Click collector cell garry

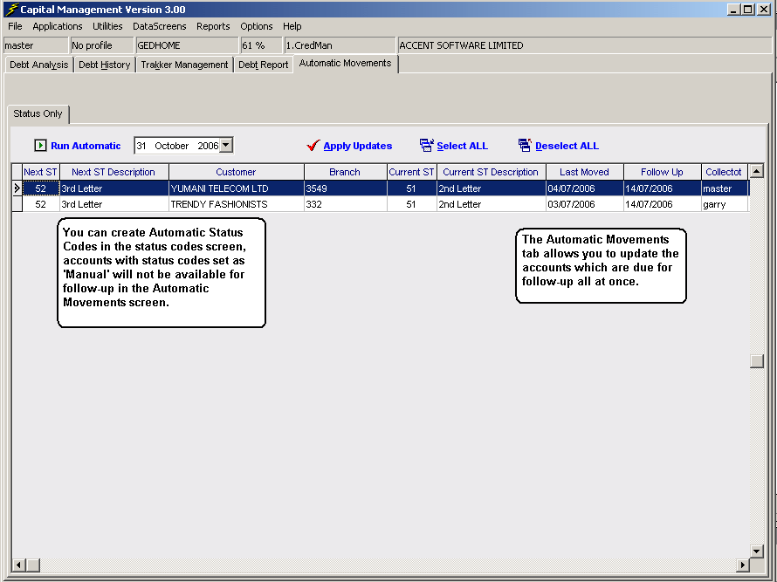pos(725,204)
